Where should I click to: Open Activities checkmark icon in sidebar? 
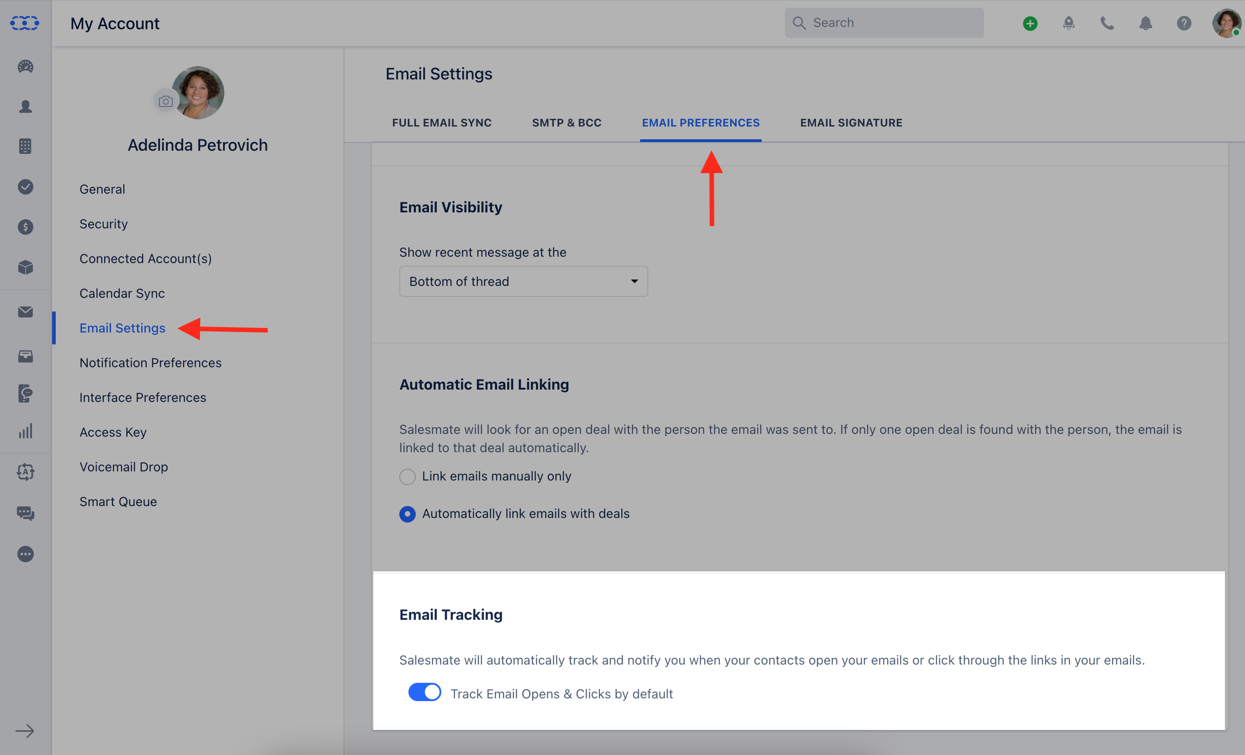click(25, 187)
